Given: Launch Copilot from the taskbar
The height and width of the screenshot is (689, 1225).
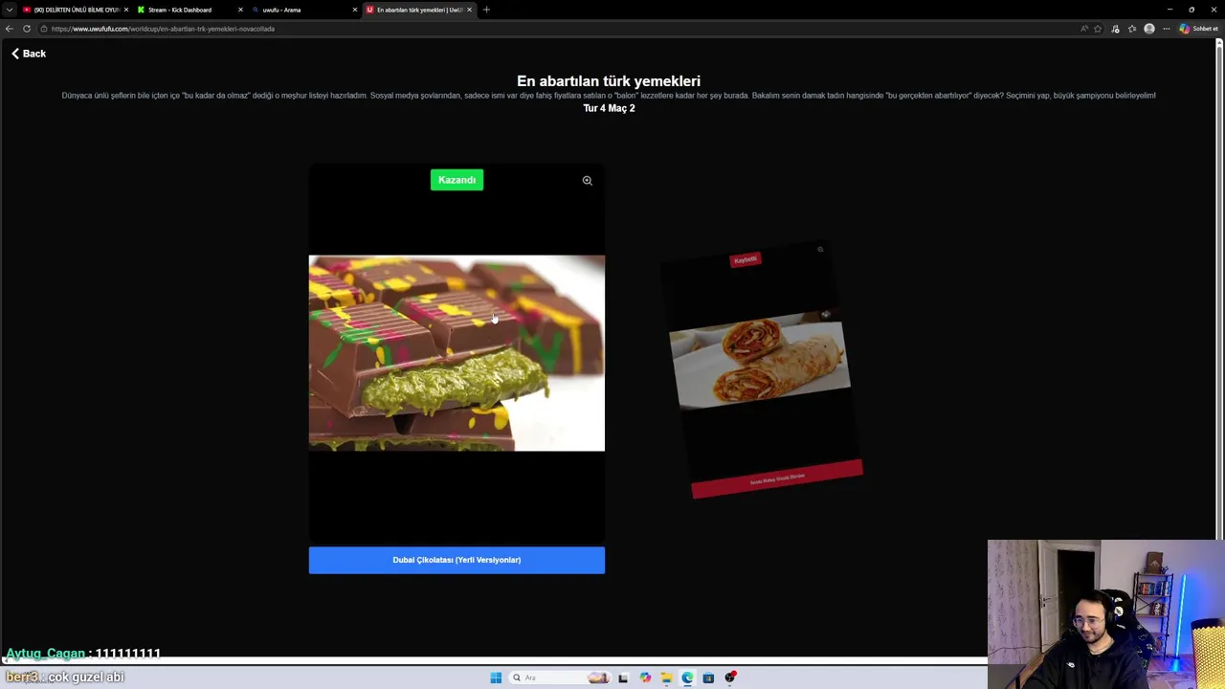Looking at the screenshot, I should 645,678.
